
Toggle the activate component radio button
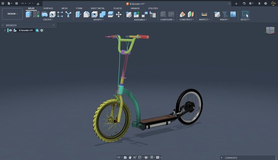pyautogui.click(x=42, y=30)
